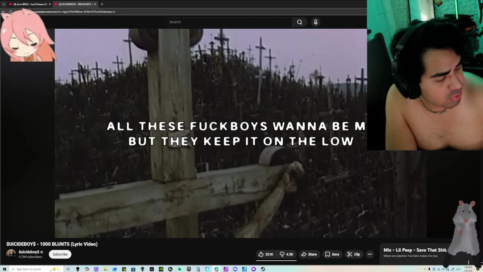The width and height of the screenshot is (483, 272).
Task: Like the video with thumbs-up 521K
Action: [x=266, y=254]
